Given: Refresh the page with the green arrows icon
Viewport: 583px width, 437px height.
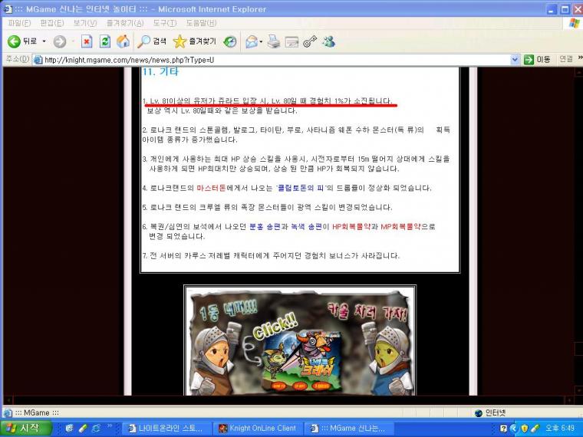Looking at the screenshot, I should [x=105, y=41].
